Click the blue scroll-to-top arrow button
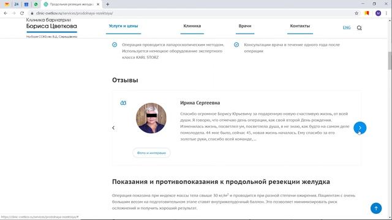Image resolution: width=392 pixels, height=220 pixels. [376, 208]
